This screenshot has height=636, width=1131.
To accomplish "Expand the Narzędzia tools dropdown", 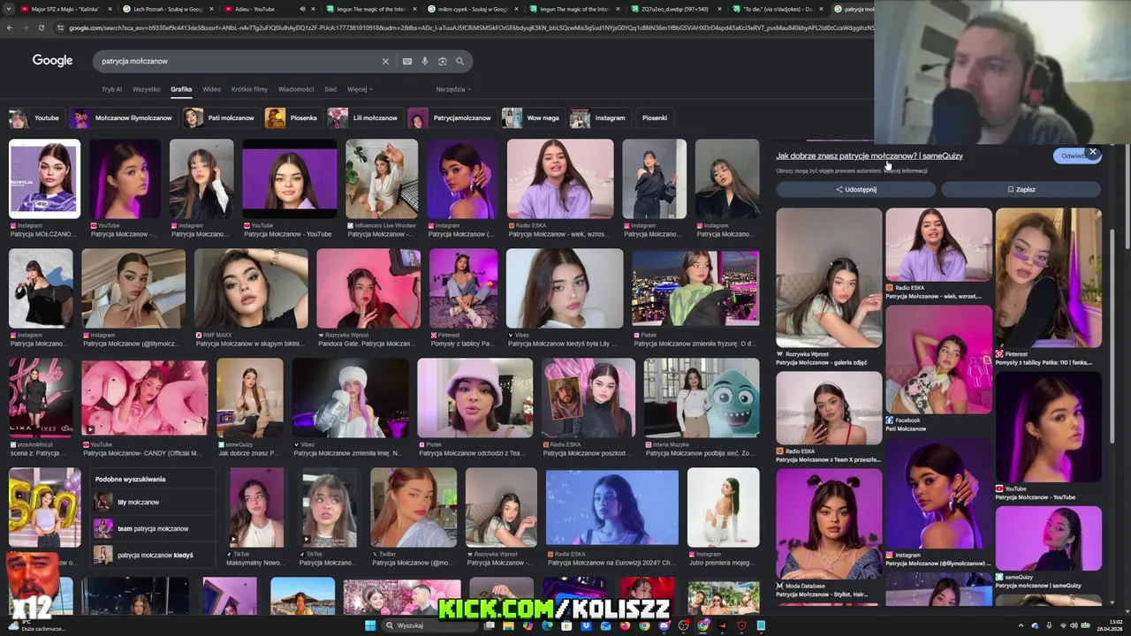I will pyautogui.click(x=453, y=89).
